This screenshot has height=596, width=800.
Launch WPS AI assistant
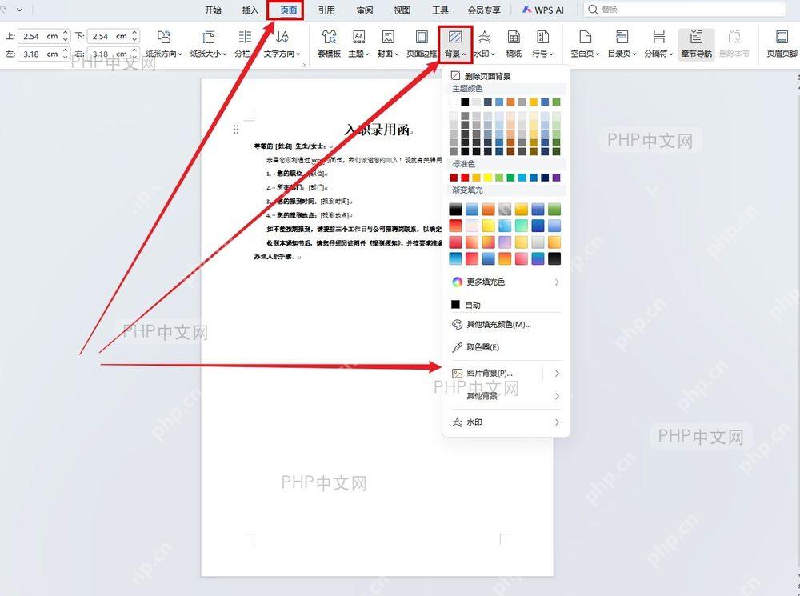click(543, 10)
